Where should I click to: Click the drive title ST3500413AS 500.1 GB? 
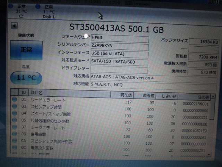coord(117,28)
